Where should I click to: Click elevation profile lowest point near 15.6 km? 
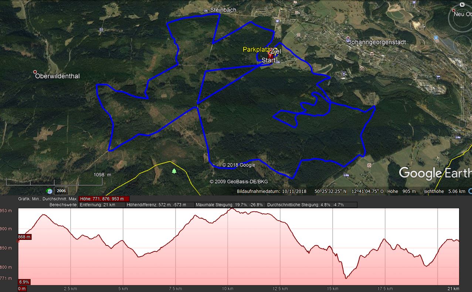point(346,278)
